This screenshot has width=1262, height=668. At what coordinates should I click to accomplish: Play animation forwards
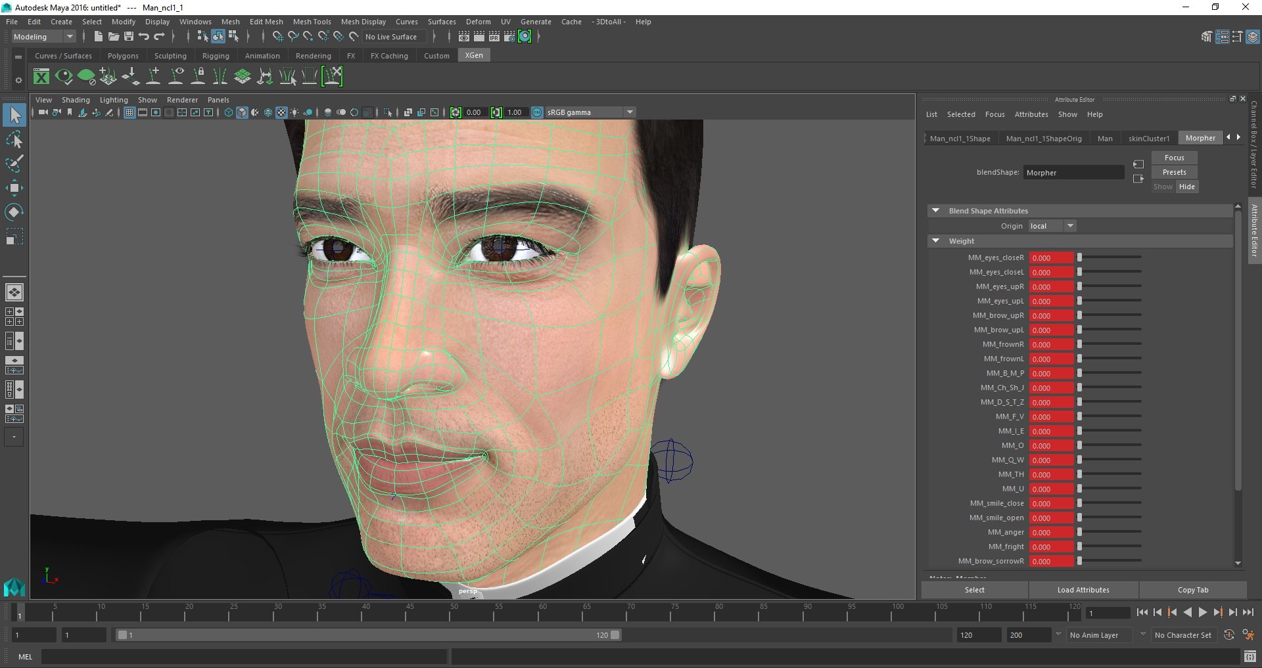pos(1202,612)
